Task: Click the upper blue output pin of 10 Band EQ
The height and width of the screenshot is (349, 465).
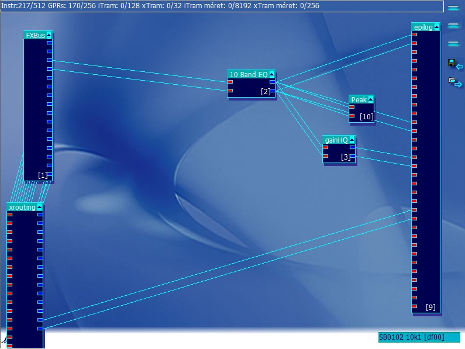Action: 272,82
